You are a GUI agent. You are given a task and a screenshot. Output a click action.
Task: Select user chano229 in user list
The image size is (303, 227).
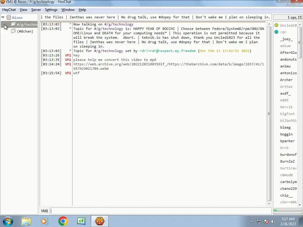point(288,188)
